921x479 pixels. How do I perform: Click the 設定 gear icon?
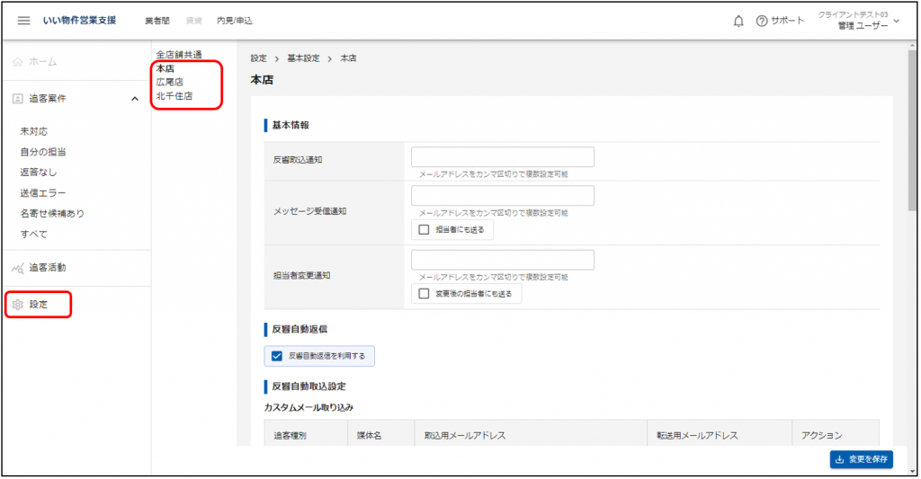click(x=18, y=305)
